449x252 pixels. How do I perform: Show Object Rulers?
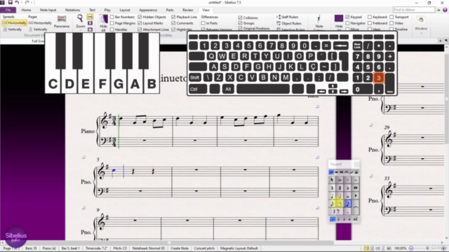(x=288, y=23)
